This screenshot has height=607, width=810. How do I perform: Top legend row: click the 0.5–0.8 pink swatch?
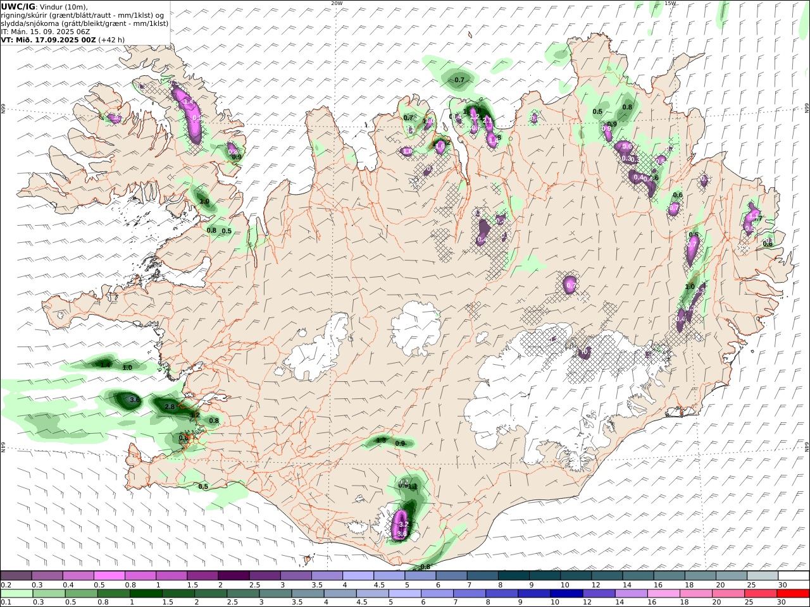point(109,575)
